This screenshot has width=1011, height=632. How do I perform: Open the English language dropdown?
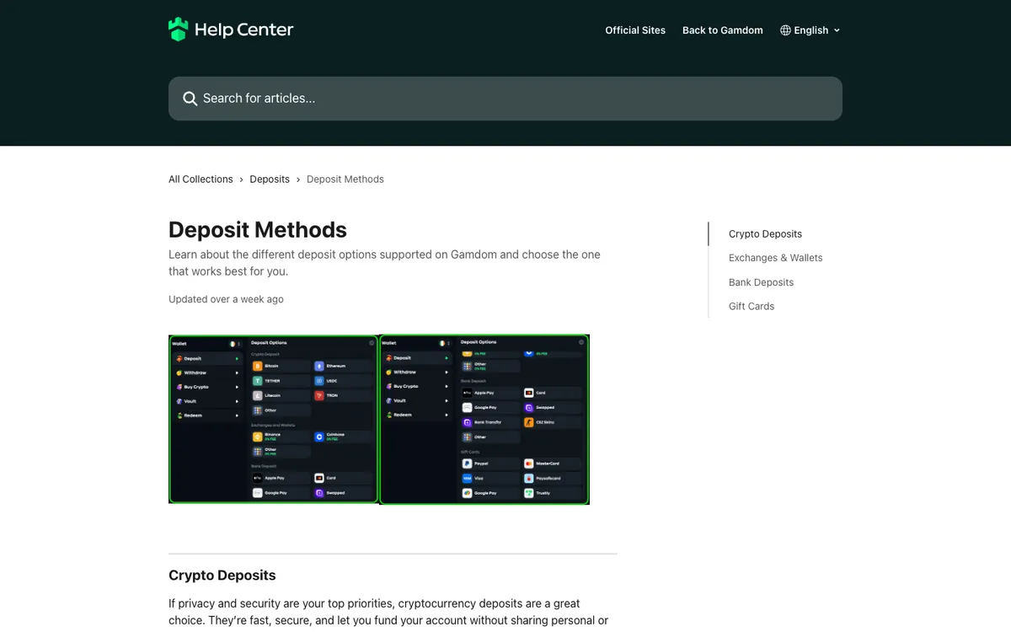[x=810, y=30]
